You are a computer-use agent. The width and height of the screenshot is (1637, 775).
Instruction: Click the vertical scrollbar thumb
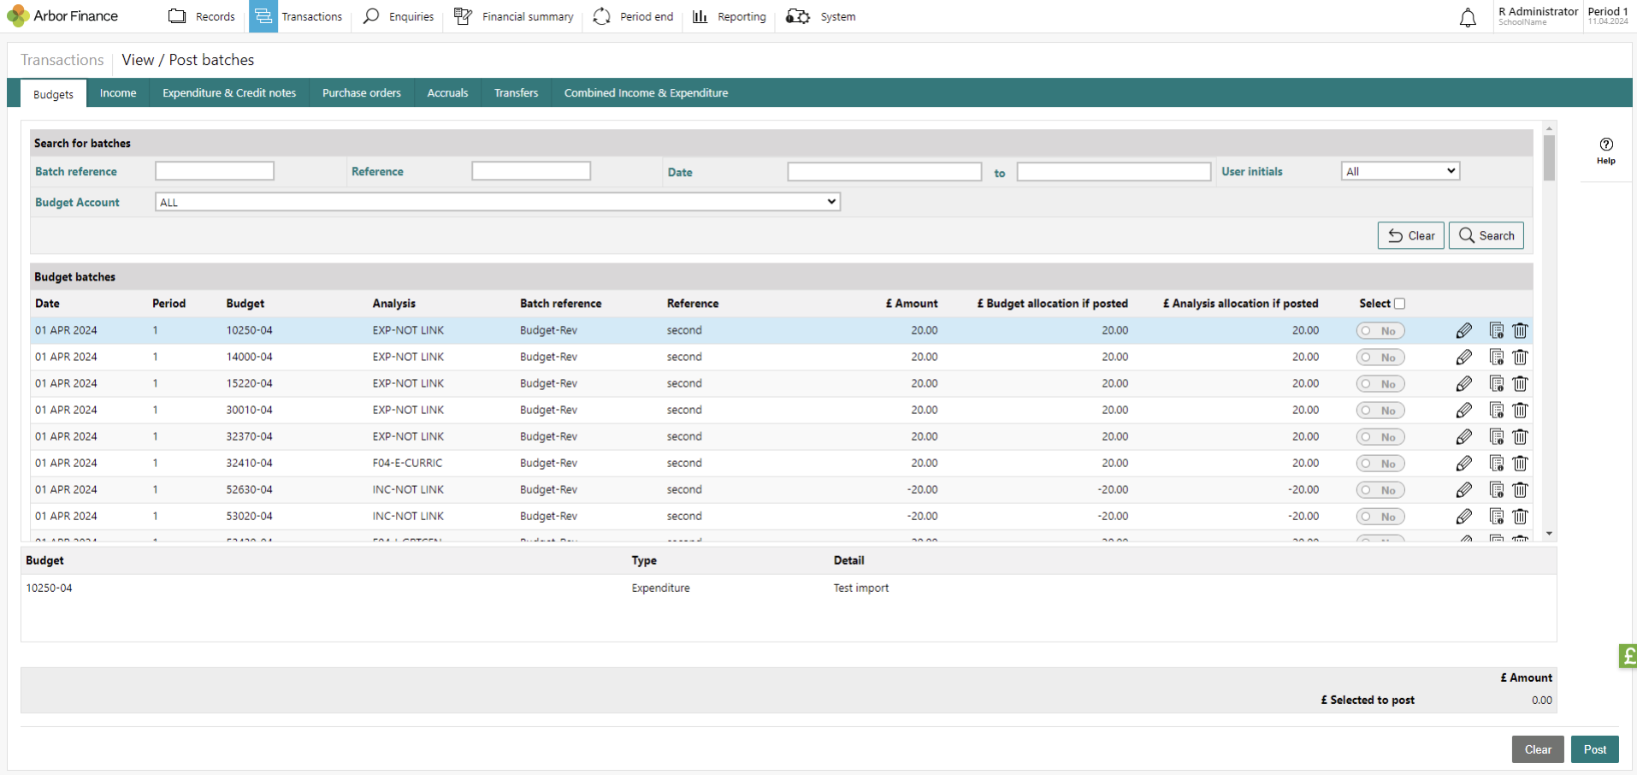coord(1549,157)
